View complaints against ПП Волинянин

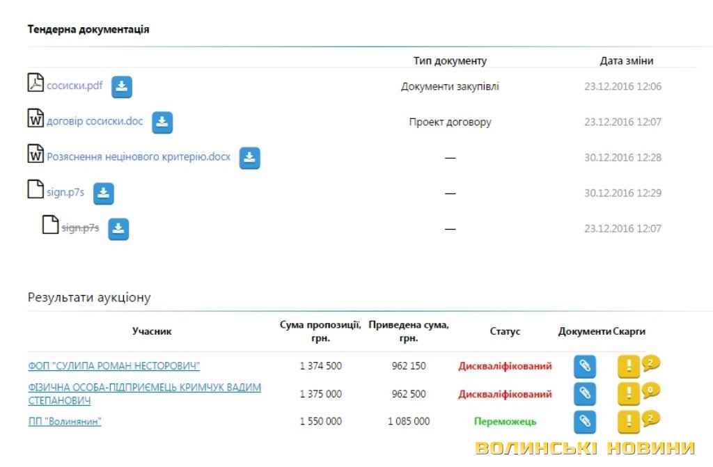click(629, 422)
